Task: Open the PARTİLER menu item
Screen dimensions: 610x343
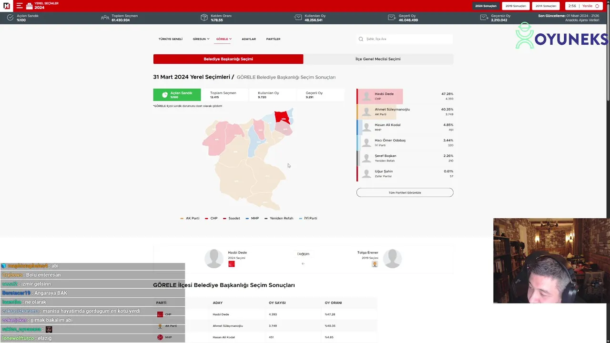Action: 273,39
